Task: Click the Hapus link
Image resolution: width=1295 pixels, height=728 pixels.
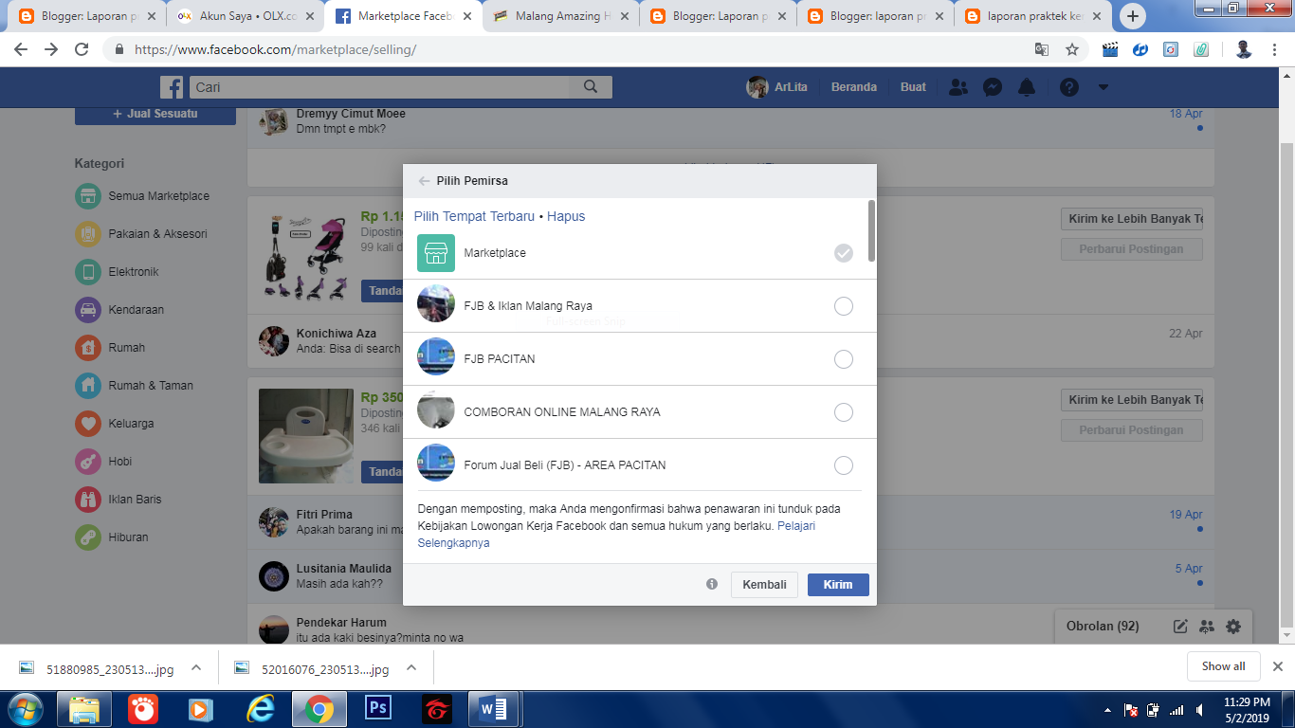Action: (x=566, y=216)
